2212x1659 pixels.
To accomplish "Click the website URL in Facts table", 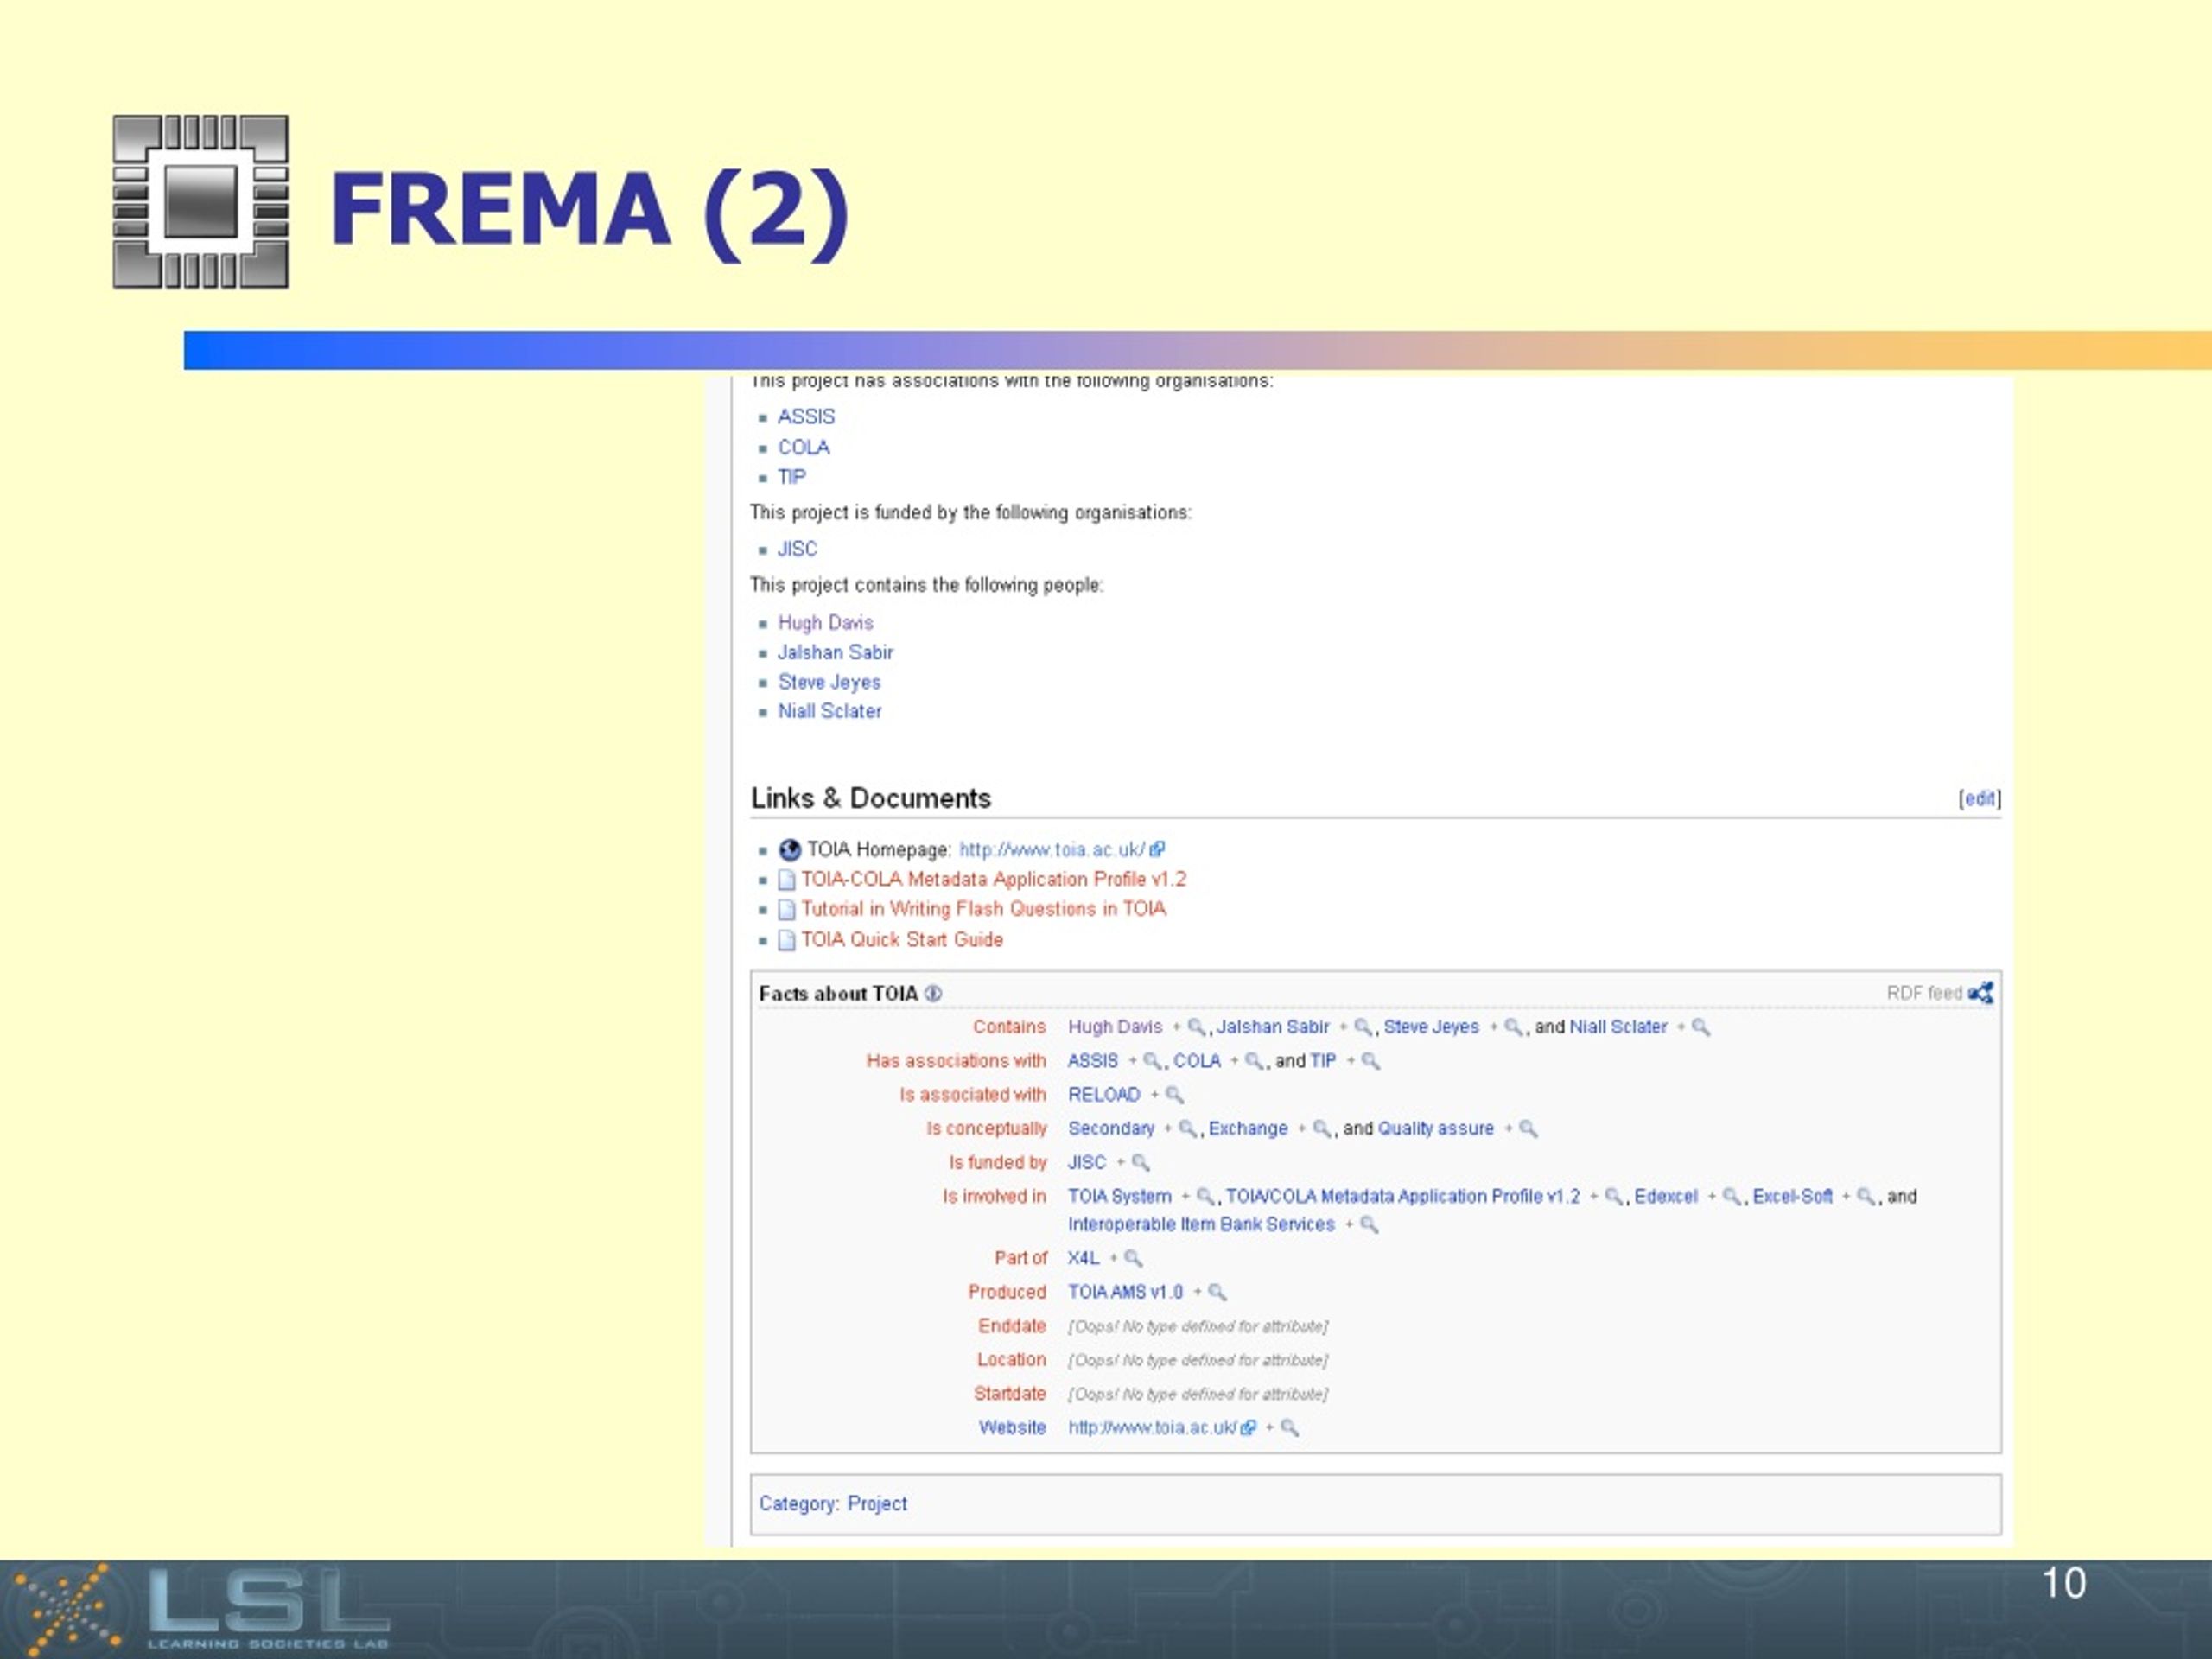I will pyautogui.click(x=1152, y=1428).
